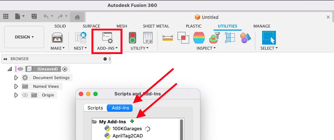Click the Save disk icon
334x140 pixels.
point(34,16)
